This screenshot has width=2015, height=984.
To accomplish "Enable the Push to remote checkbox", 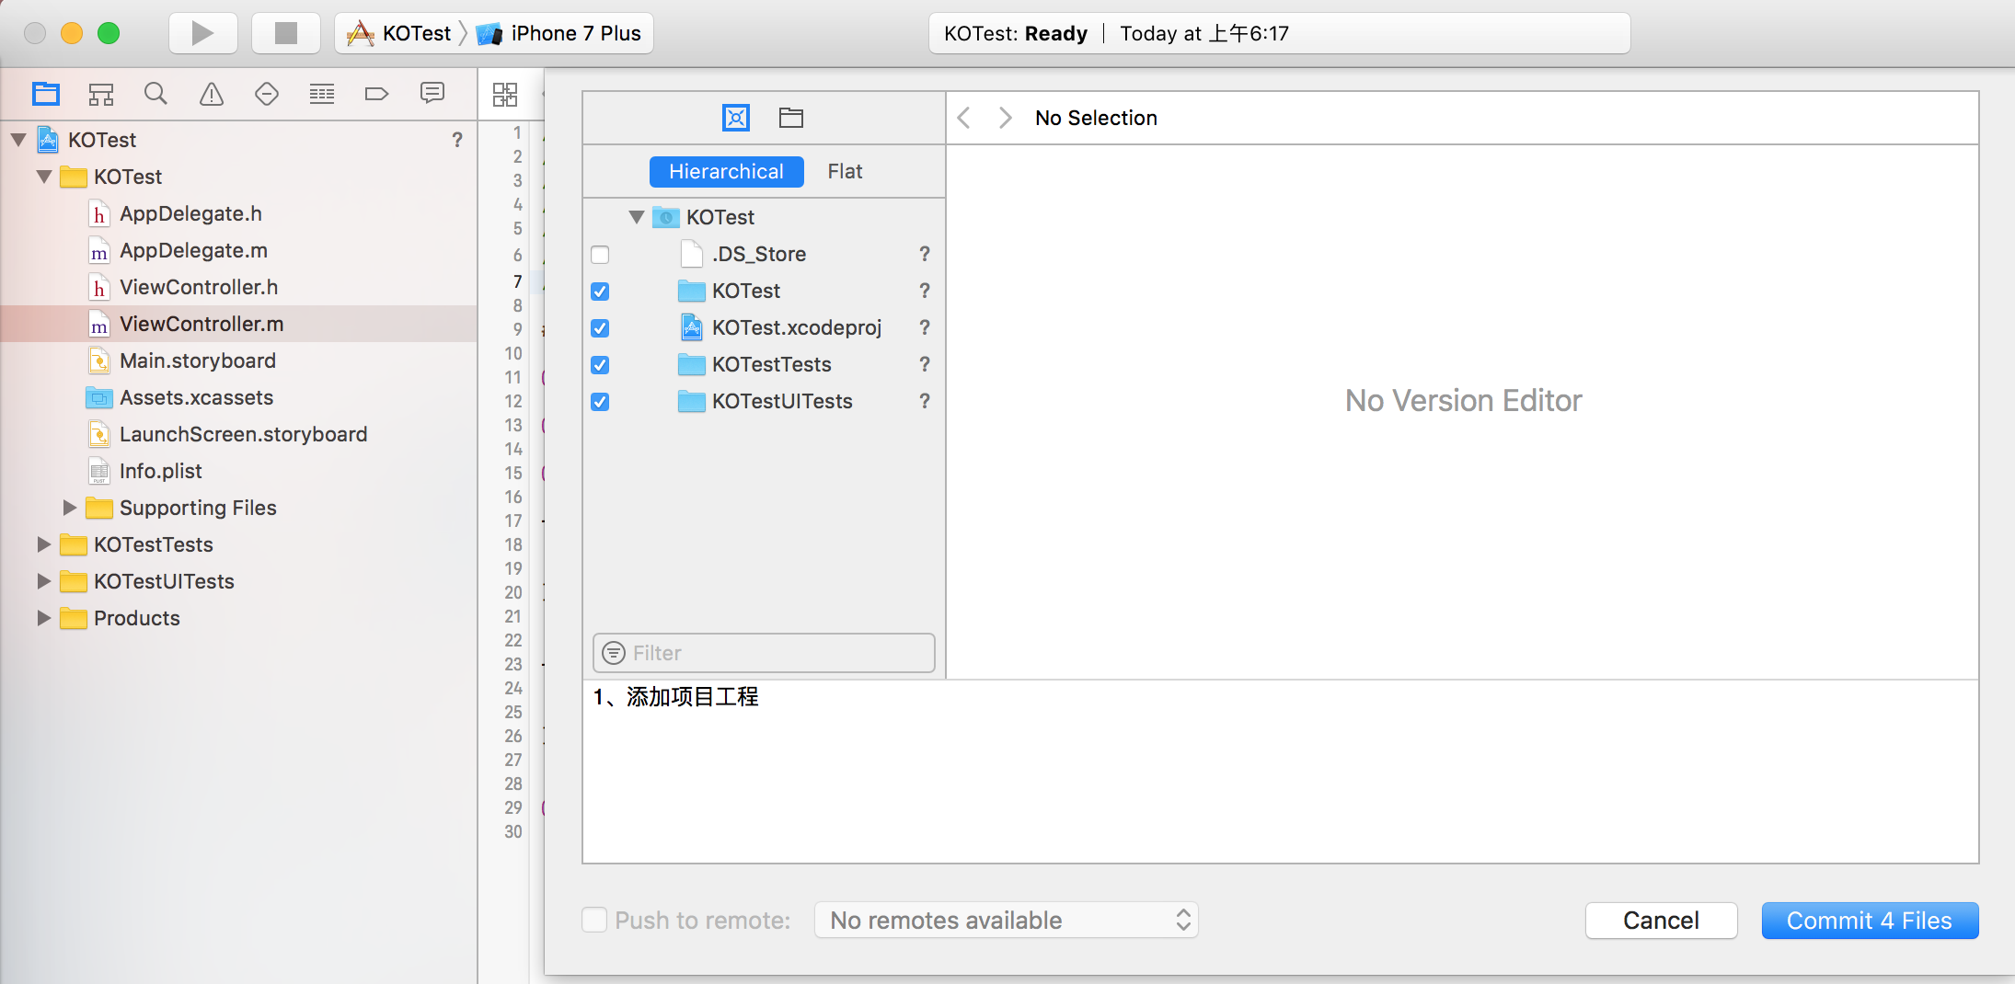I will click(x=594, y=920).
